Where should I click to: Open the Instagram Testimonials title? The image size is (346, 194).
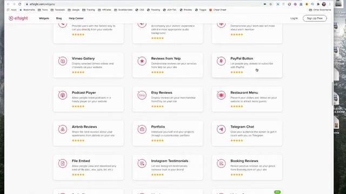tap(169, 161)
